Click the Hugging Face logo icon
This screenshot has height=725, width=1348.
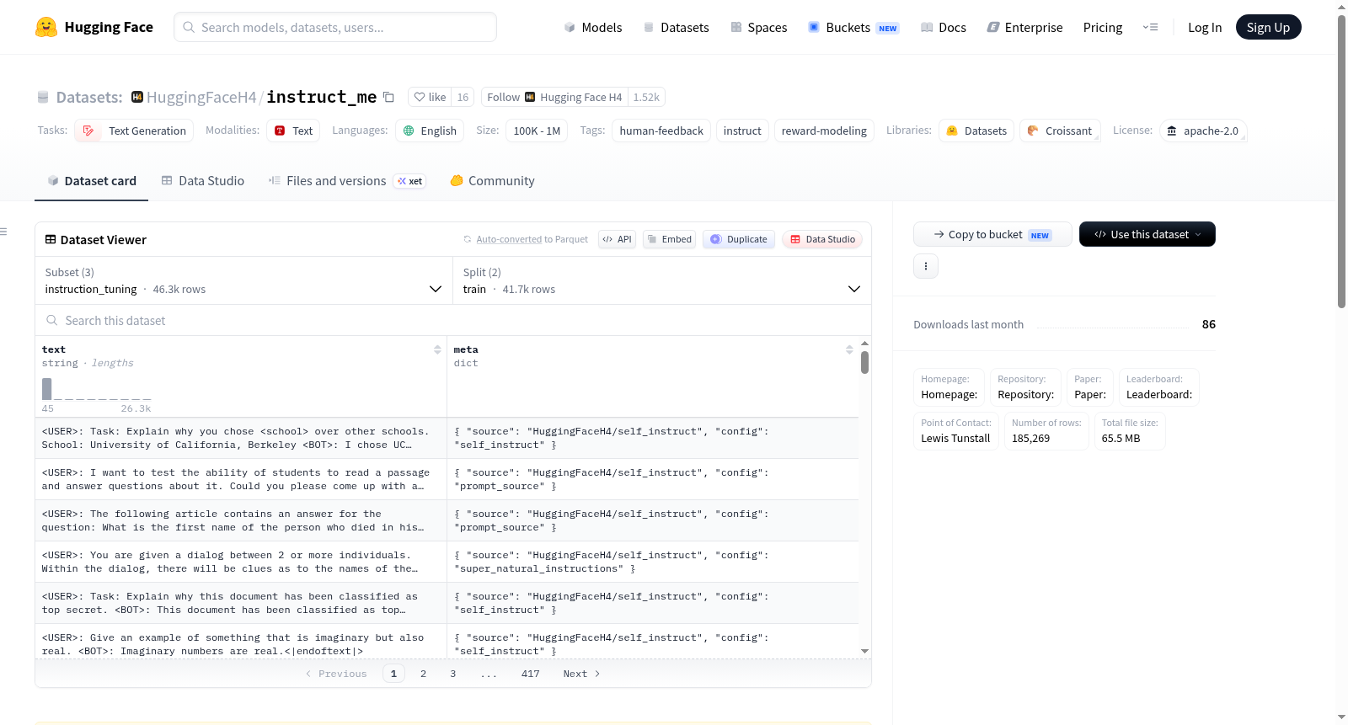pyautogui.click(x=46, y=27)
